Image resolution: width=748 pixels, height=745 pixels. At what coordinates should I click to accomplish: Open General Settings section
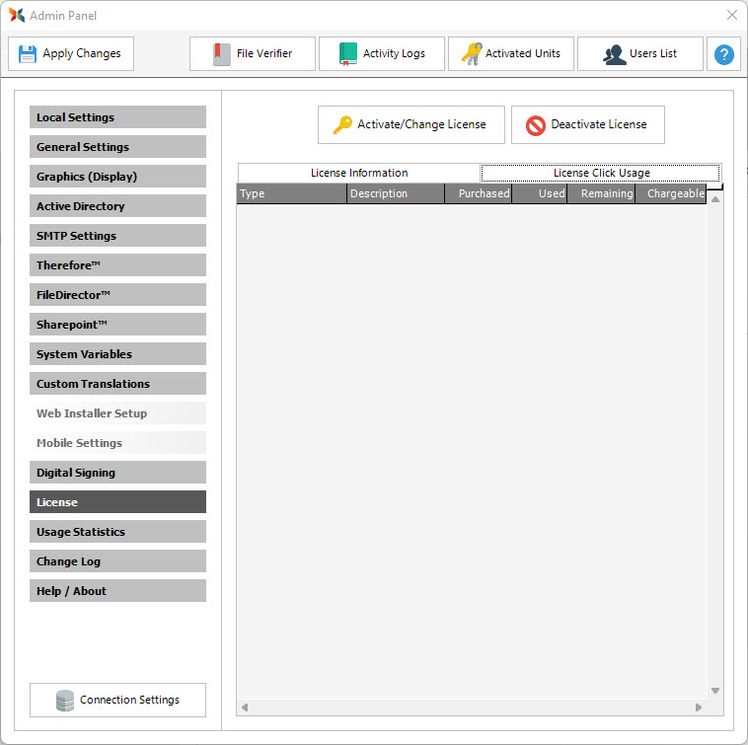[117, 147]
